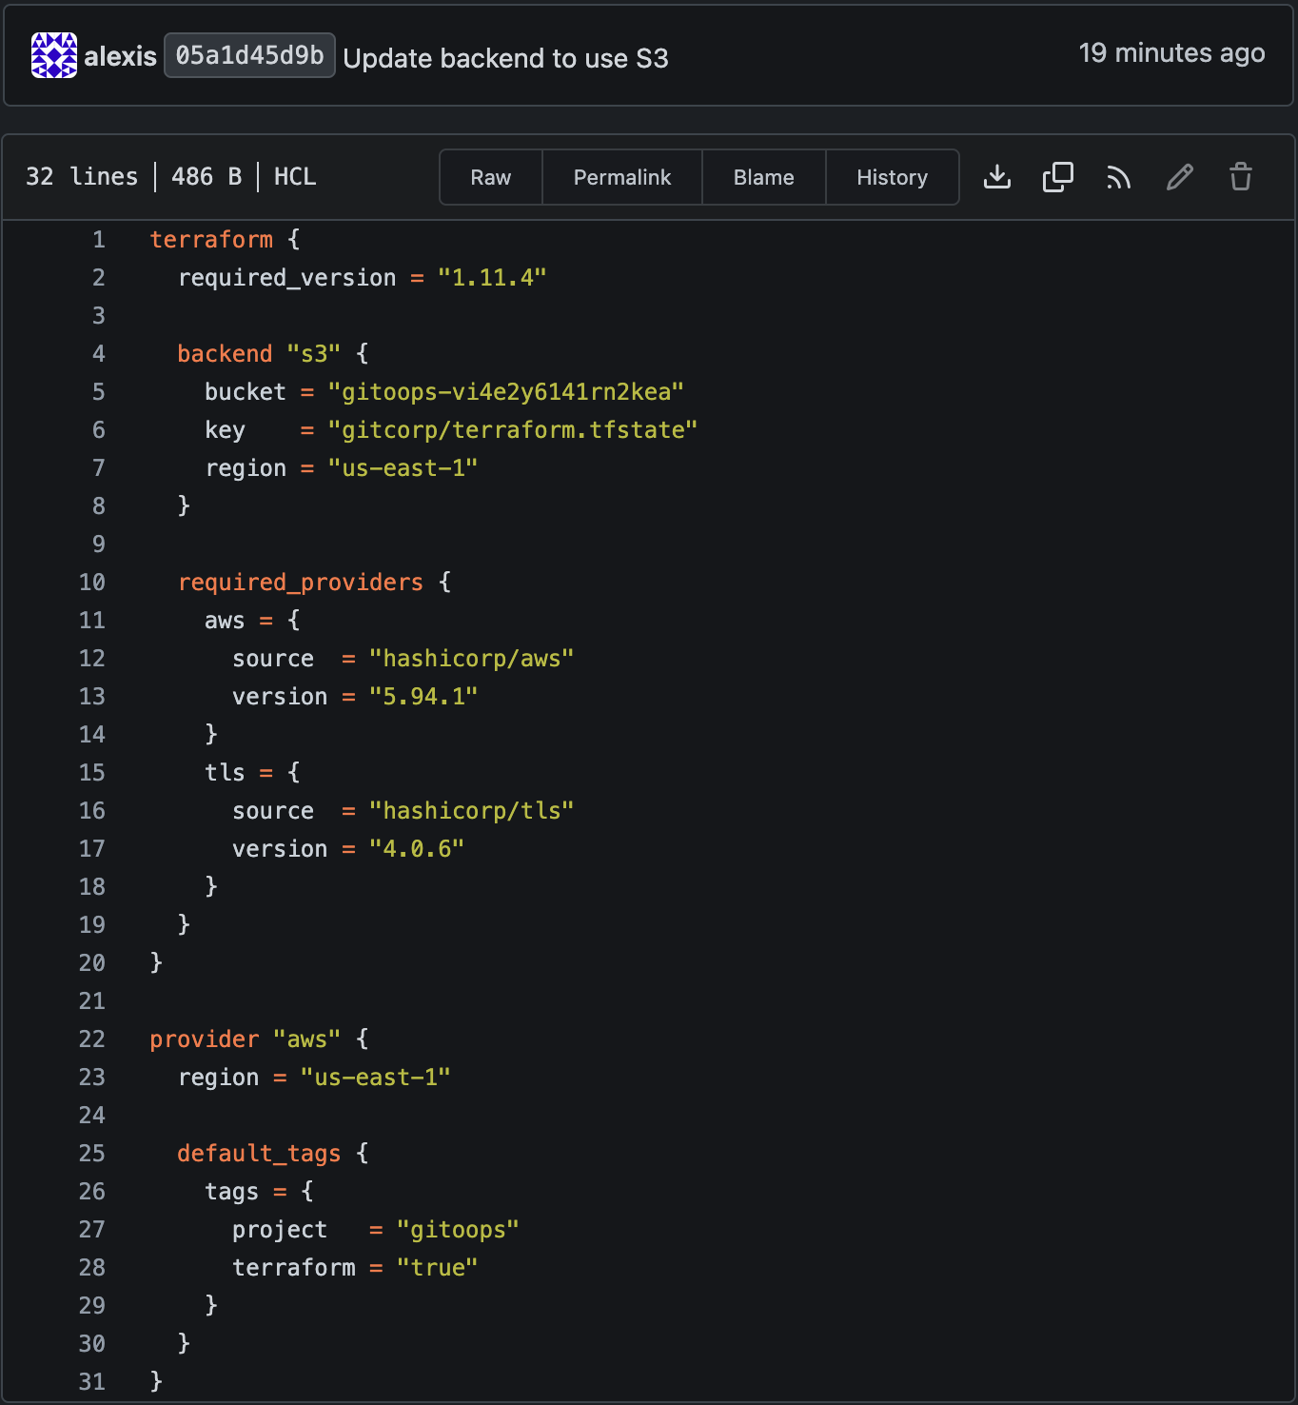The height and width of the screenshot is (1405, 1298).
Task: Open commit 05a1d45d9b
Action: click(250, 55)
